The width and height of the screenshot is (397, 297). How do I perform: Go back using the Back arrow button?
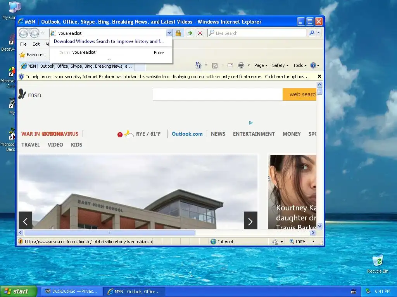coord(23,33)
